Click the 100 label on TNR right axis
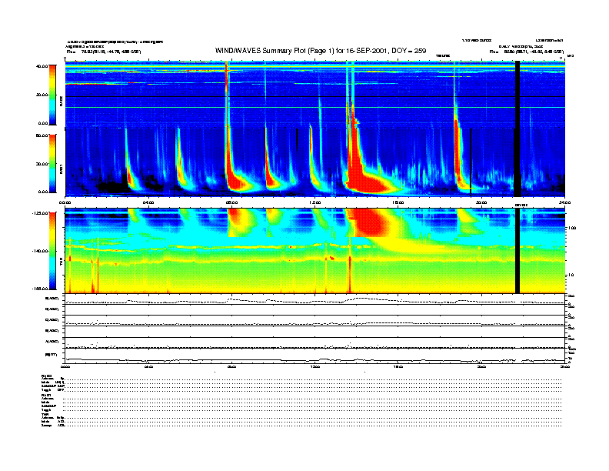The image size is (609, 471). click(572, 228)
